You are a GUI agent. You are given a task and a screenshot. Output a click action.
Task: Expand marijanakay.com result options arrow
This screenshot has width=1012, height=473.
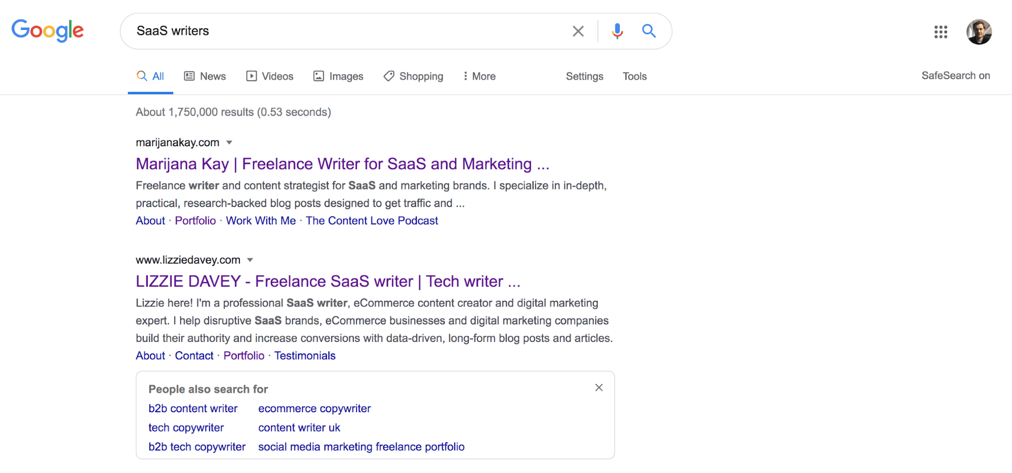tap(229, 143)
